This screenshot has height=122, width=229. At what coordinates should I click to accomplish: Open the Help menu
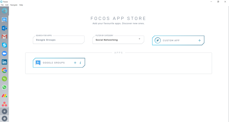pos(21,5)
